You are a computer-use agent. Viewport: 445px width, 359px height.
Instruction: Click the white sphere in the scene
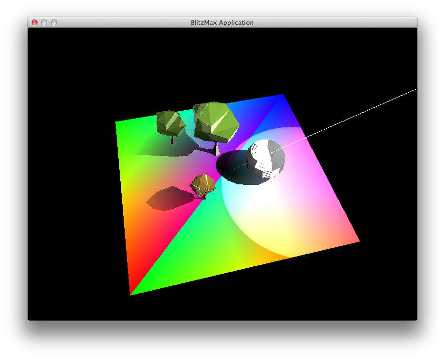pos(266,159)
